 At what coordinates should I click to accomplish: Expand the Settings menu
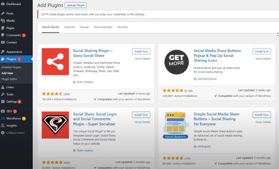click(x=11, y=102)
